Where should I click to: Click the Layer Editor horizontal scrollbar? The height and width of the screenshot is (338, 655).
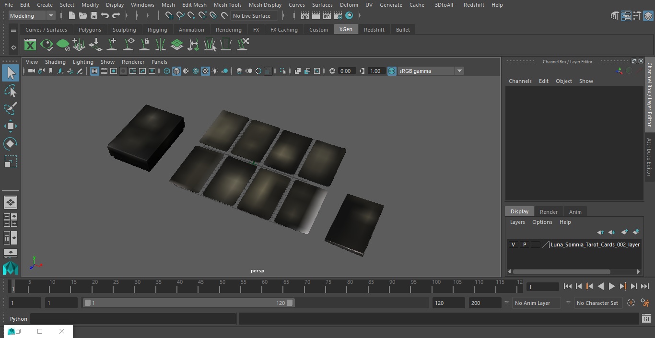[x=561, y=271]
